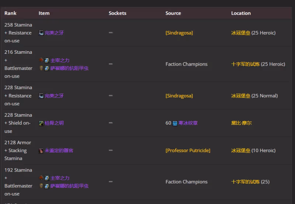Click the 主宰之力 item icon in 192 Stamina row
The image size is (295, 204).
tap(47, 178)
